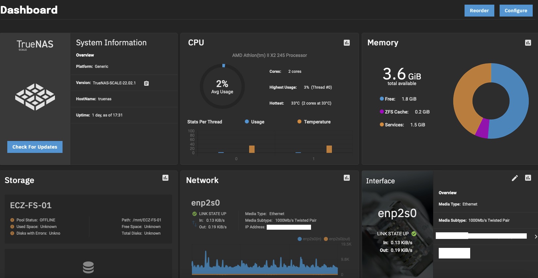
Task: Open Network reports chart icon
Action: 347,178
